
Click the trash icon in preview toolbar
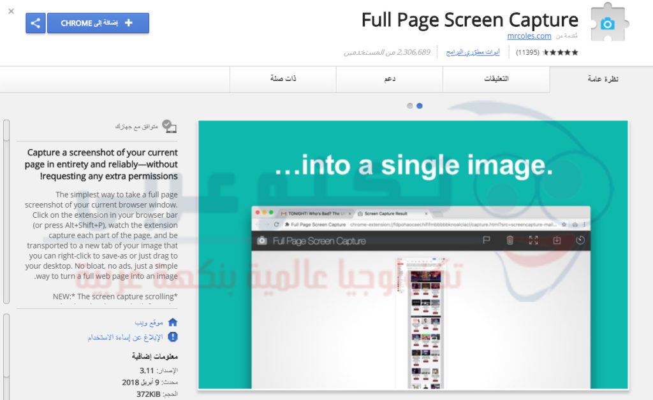coord(510,240)
